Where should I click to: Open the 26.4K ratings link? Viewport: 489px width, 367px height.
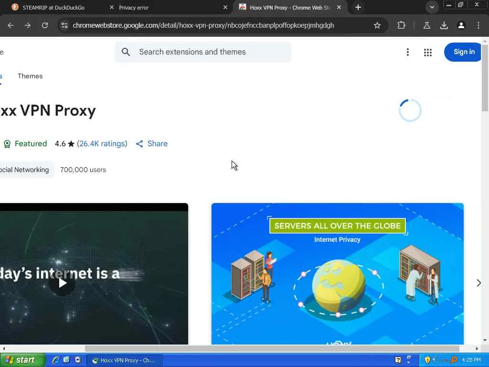[102, 143]
